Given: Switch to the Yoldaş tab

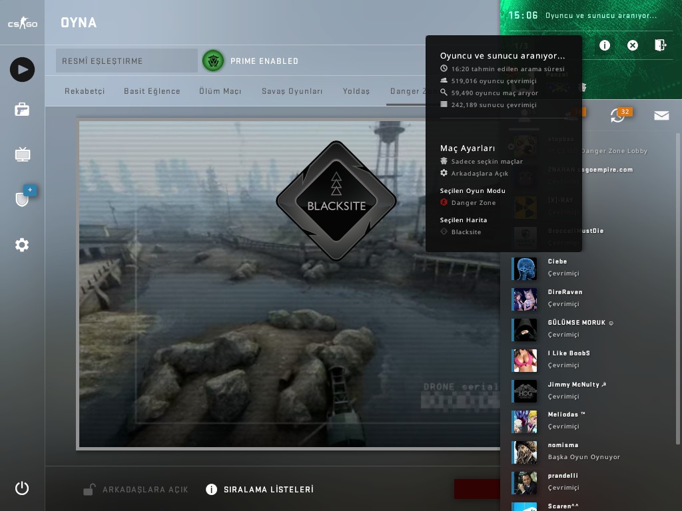Looking at the screenshot, I should coord(356,90).
